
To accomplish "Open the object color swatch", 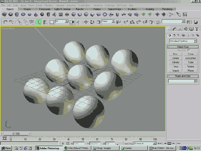I will [x=196, y=81].
